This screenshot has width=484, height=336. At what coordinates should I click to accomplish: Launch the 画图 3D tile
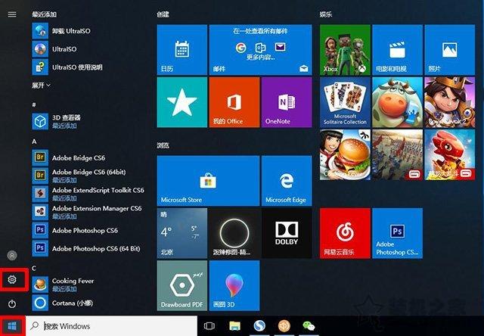(x=234, y=285)
